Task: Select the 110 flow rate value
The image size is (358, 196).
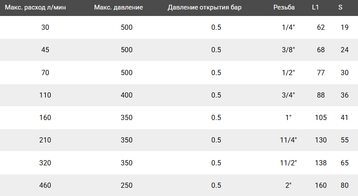Action: click(46, 95)
